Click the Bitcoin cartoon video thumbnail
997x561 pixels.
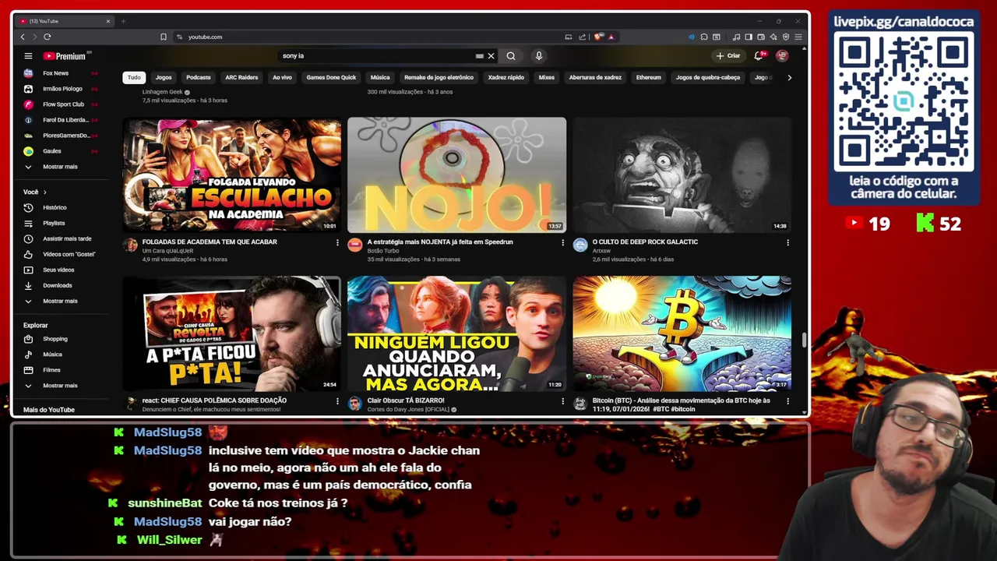click(x=682, y=333)
